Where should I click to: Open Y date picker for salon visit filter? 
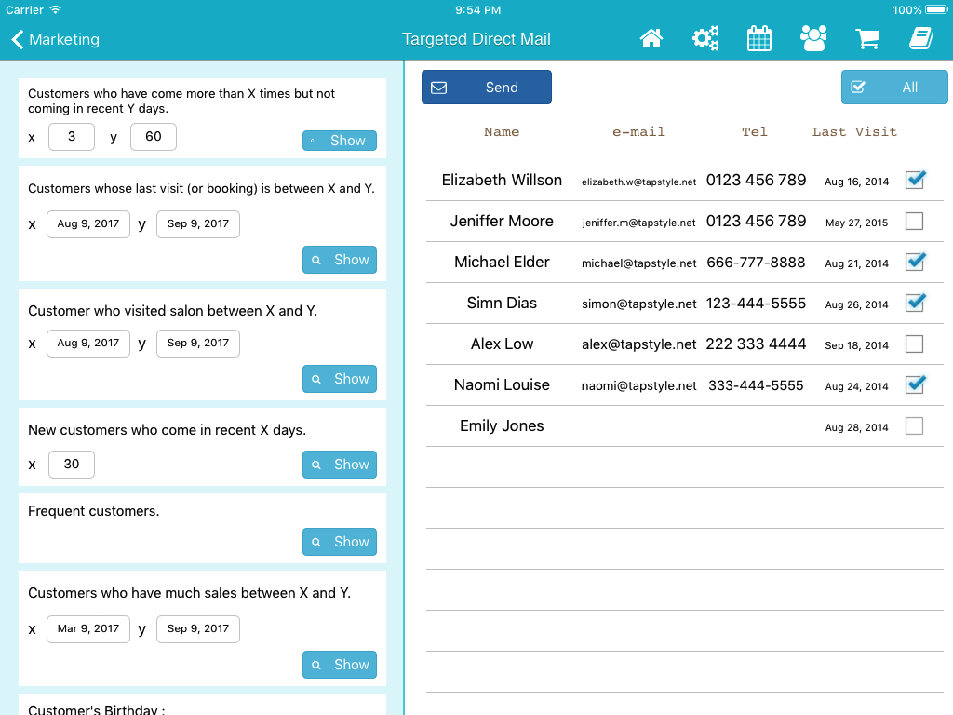(x=197, y=344)
